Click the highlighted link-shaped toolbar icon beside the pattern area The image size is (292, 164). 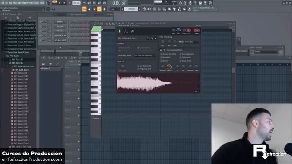click(x=99, y=9)
